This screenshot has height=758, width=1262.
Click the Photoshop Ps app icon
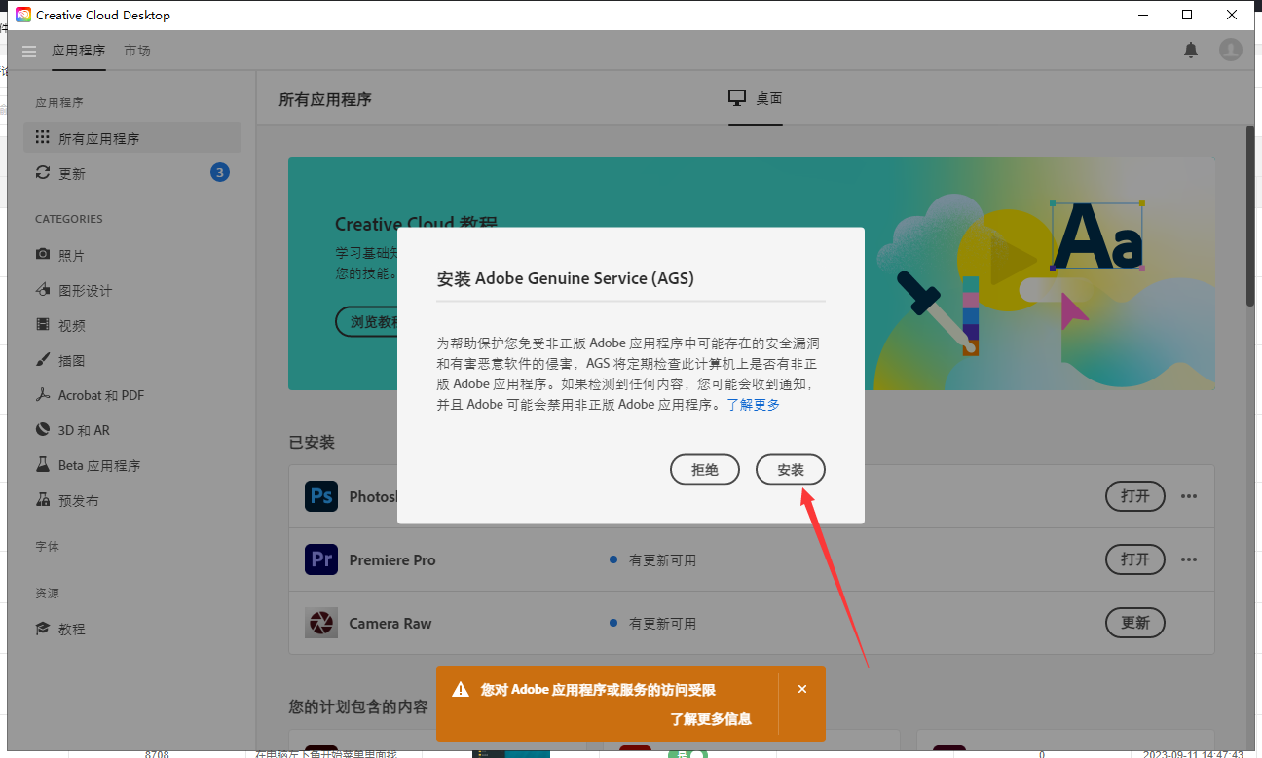point(321,496)
